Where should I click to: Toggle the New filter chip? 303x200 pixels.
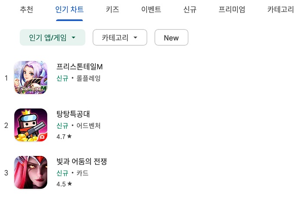(171, 38)
